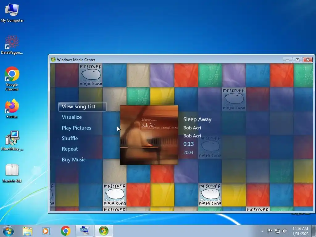Launch Firefox from the desktop
This screenshot has width=316, height=237.
tap(12, 108)
